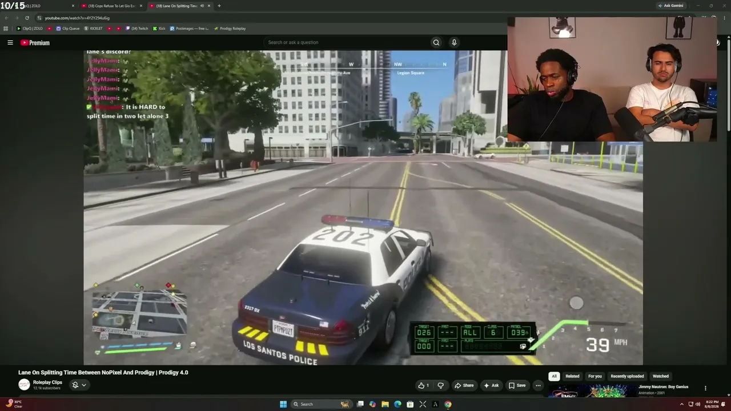Open more actions ellipsis beside Save

[x=538, y=385]
